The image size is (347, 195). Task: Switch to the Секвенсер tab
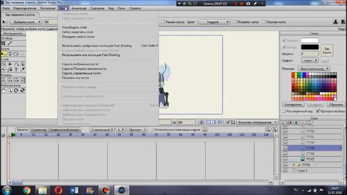(x=38, y=130)
